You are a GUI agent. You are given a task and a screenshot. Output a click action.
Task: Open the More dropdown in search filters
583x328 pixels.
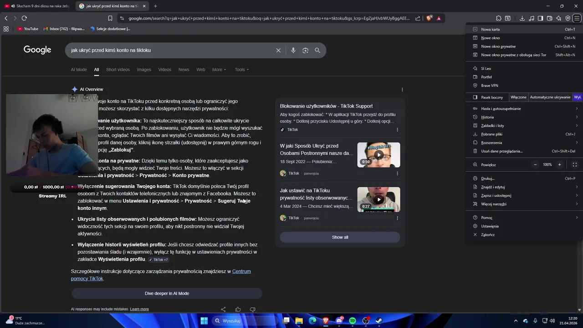point(219,70)
